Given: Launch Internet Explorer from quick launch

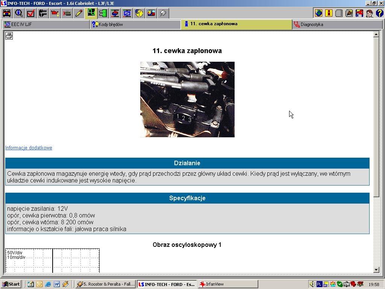Looking at the screenshot, I should (x=48, y=284).
